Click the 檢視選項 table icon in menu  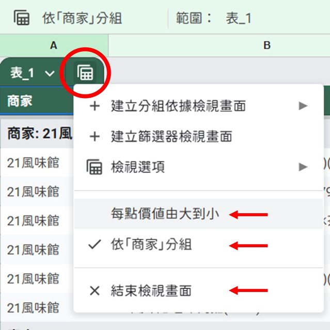94,167
